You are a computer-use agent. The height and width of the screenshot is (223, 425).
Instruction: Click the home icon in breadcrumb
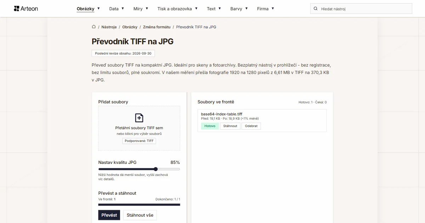(94, 27)
